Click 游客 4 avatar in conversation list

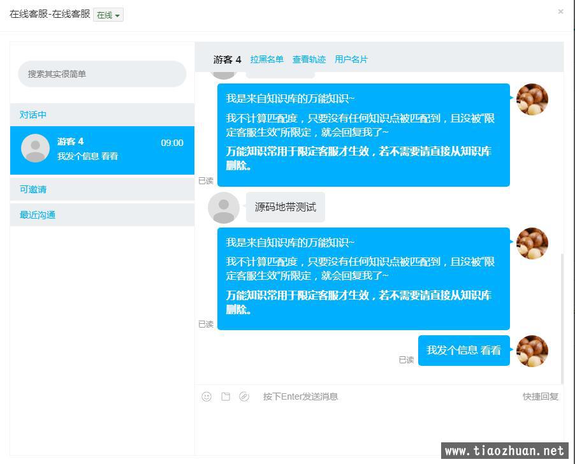point(35,148)
